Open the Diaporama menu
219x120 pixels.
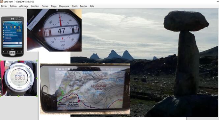pos(64,6)
